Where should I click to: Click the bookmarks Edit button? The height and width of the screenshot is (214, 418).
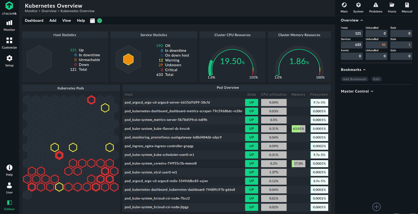[377, 79]
